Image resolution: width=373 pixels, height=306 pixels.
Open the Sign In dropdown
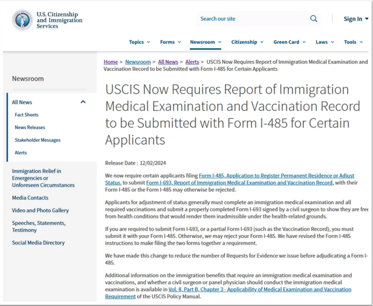pos(356,19)
